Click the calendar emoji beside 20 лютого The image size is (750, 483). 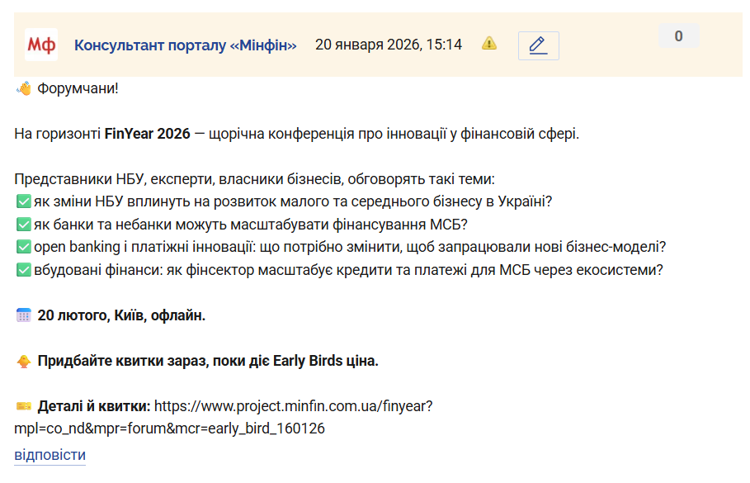[x=23, y=315]
